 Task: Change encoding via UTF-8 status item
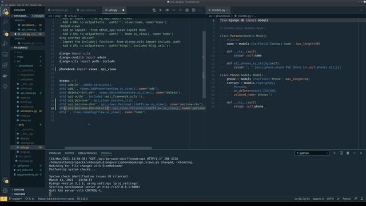tap(330, 199)
